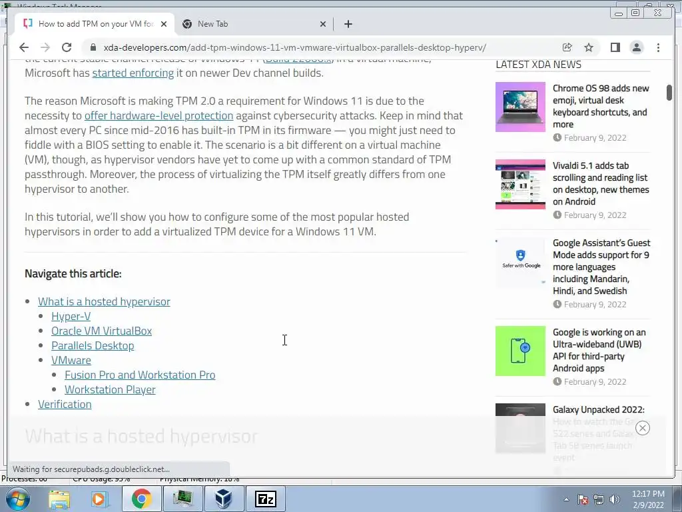Click the address bar URL
The image size is (682, 512).
[x=294, y=47]
